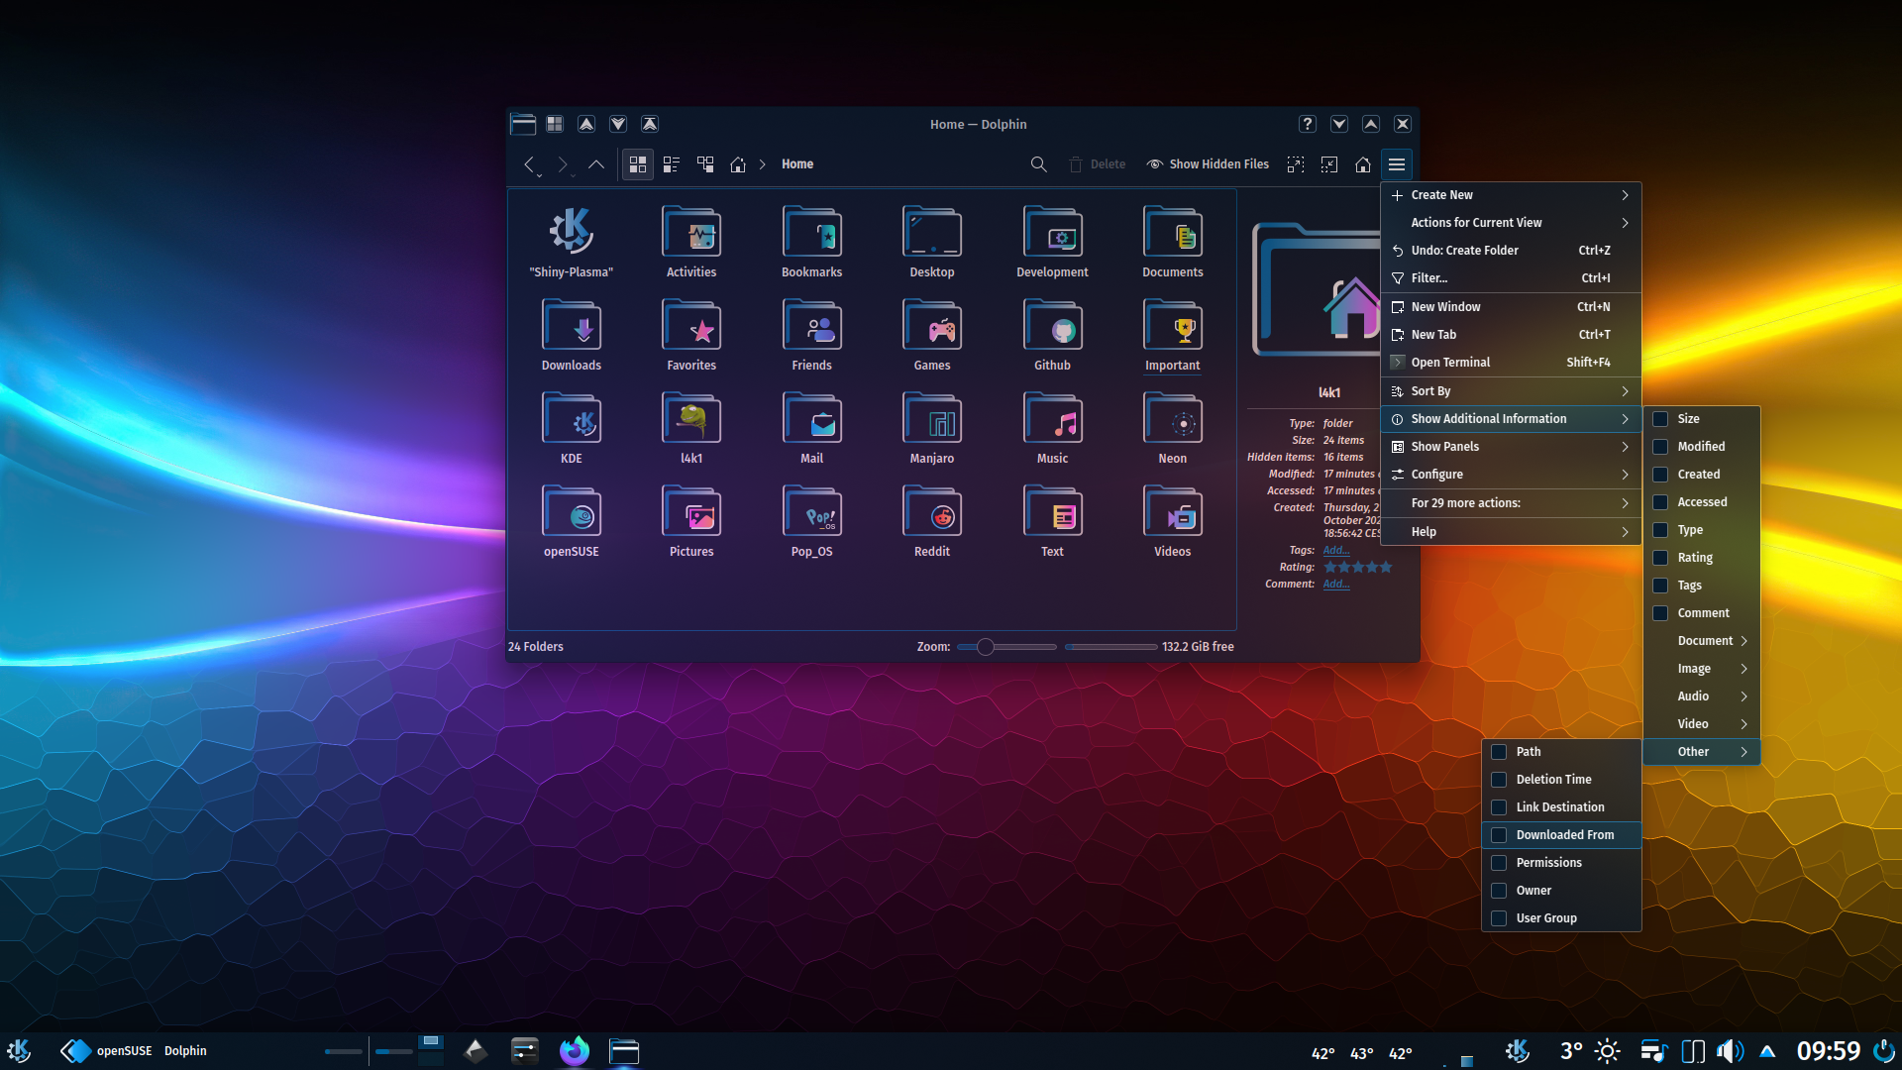
Task: Adjust the Zoom slider handle
Action: (985, 647)
